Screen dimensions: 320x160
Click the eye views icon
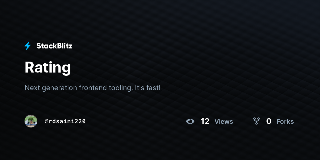point(190,121)
